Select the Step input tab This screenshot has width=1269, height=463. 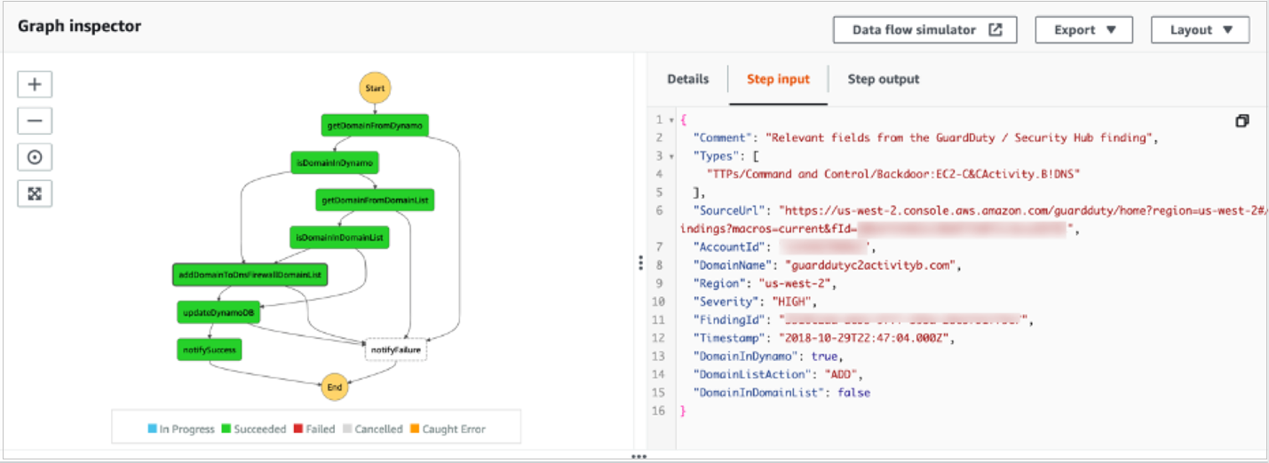click(778, 79)
